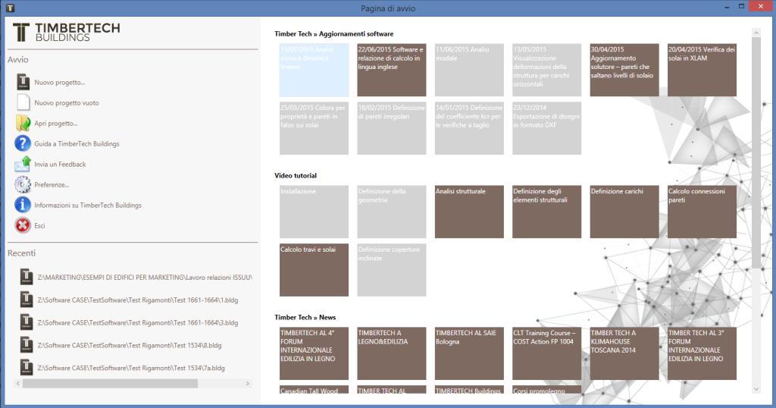Open Informazioni su TimberTech Buildings
This screenshot has width=776, height=408.
[88, 205]
